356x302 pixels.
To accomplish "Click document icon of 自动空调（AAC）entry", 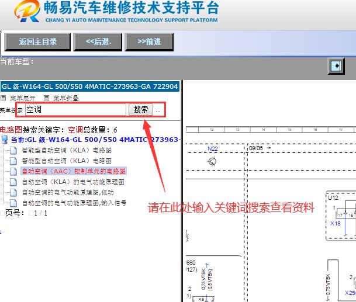I will [13, 171].
